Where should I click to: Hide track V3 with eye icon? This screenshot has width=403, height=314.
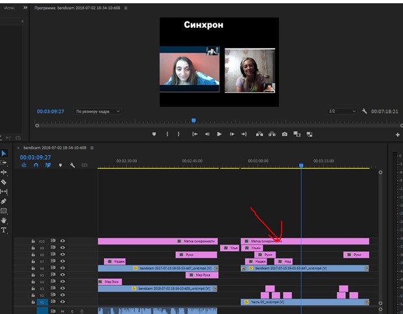[62, 288]
